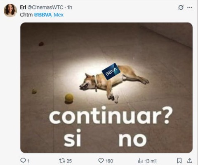Like the tweet with the heart icon

pyautogui.click(x=101, y=160)
